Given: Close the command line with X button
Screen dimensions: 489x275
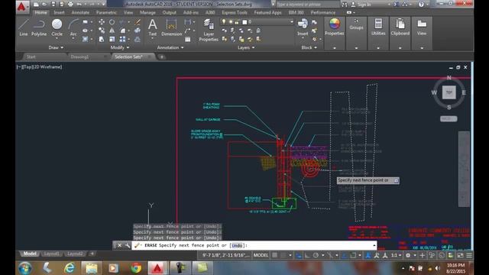Looking at the screenshot, I should coord(119,245).
